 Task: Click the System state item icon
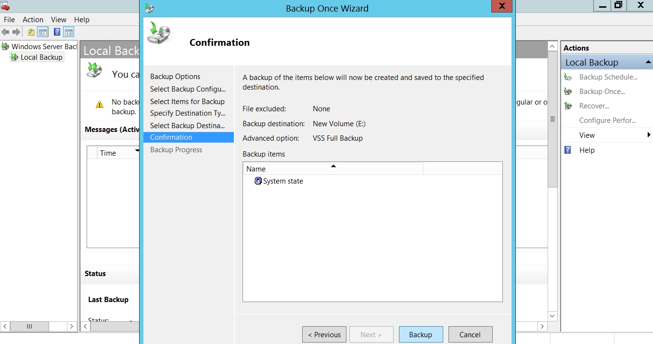pyautogui.click(x=258, y=181)
